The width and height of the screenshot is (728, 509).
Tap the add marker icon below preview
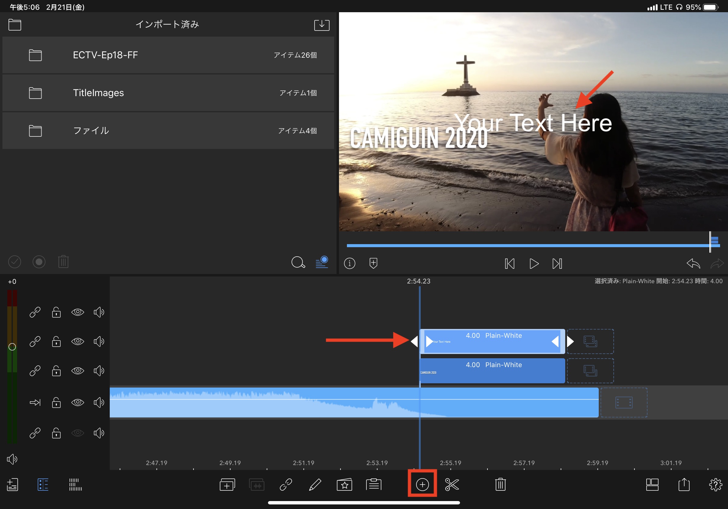[x=373, y=263]
